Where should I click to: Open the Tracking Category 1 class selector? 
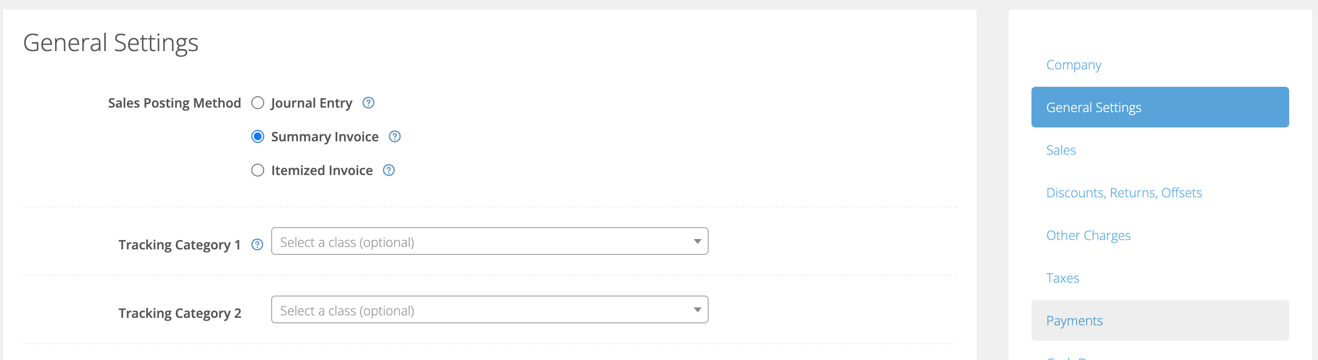pyautogui.click(x=490, y=241)
